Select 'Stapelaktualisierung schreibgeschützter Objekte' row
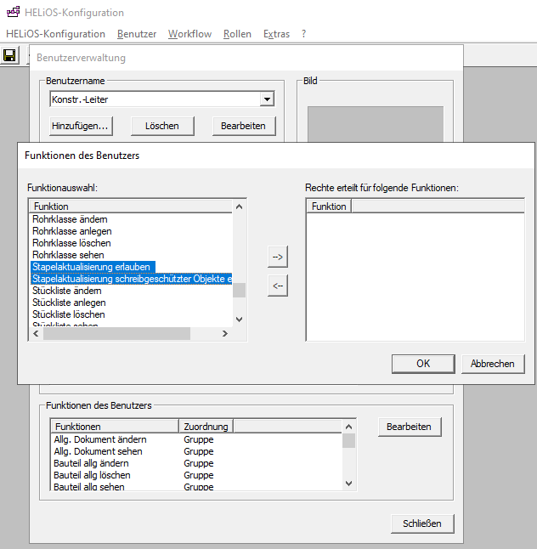This screenshot has height=549, width=537. (x=131, y=279)
